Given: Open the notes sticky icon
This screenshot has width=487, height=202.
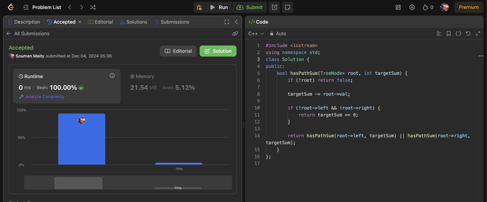Looking at the screenshot, I should (x=288, y=7).
